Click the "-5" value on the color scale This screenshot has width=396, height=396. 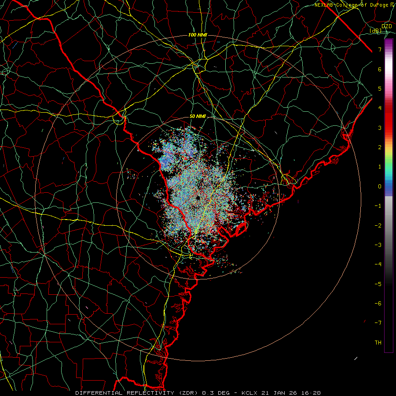[x=378, y=284]
